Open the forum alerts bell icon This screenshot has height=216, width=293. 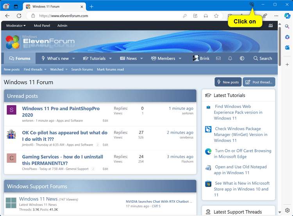[x=230, y=59]
